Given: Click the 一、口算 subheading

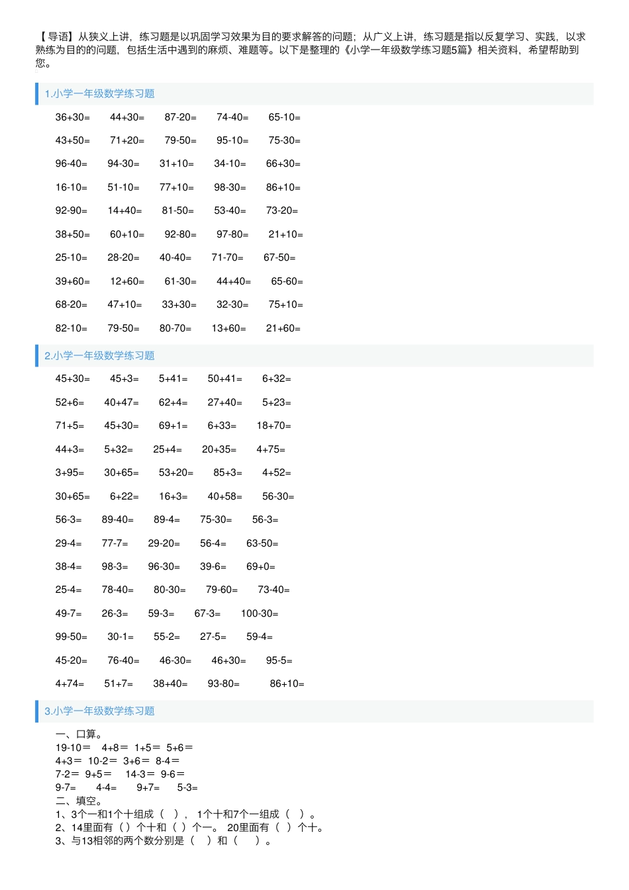Looking at the screenshot, I should pos(79,734).
